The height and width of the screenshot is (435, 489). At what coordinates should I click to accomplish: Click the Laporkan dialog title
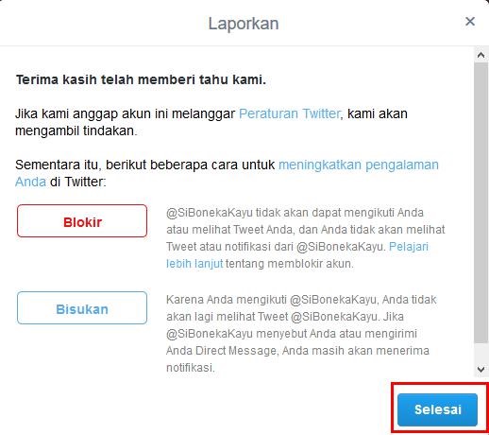tap(244, 24)
